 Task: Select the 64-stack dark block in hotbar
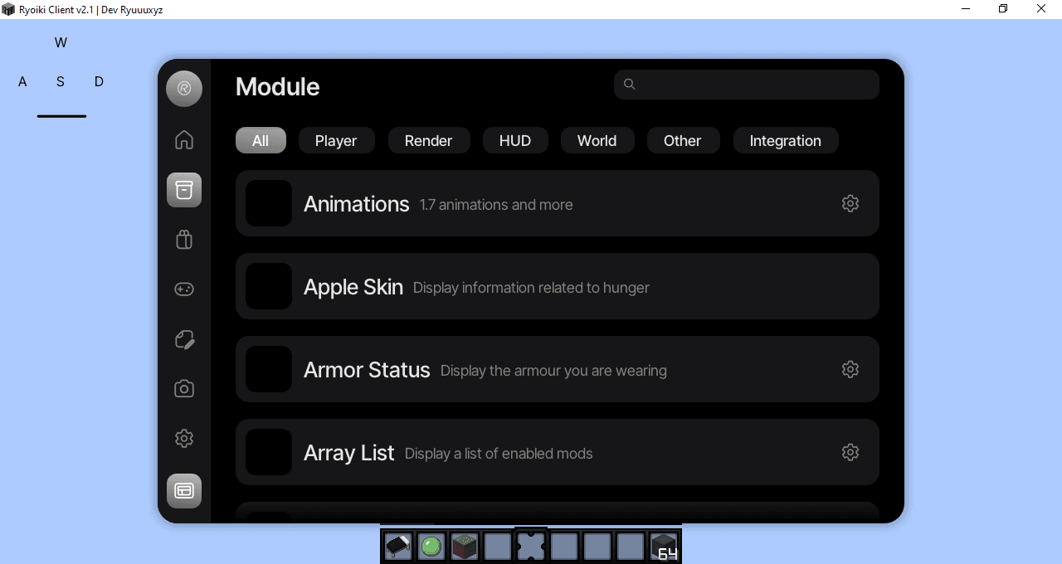pos(664,547)
